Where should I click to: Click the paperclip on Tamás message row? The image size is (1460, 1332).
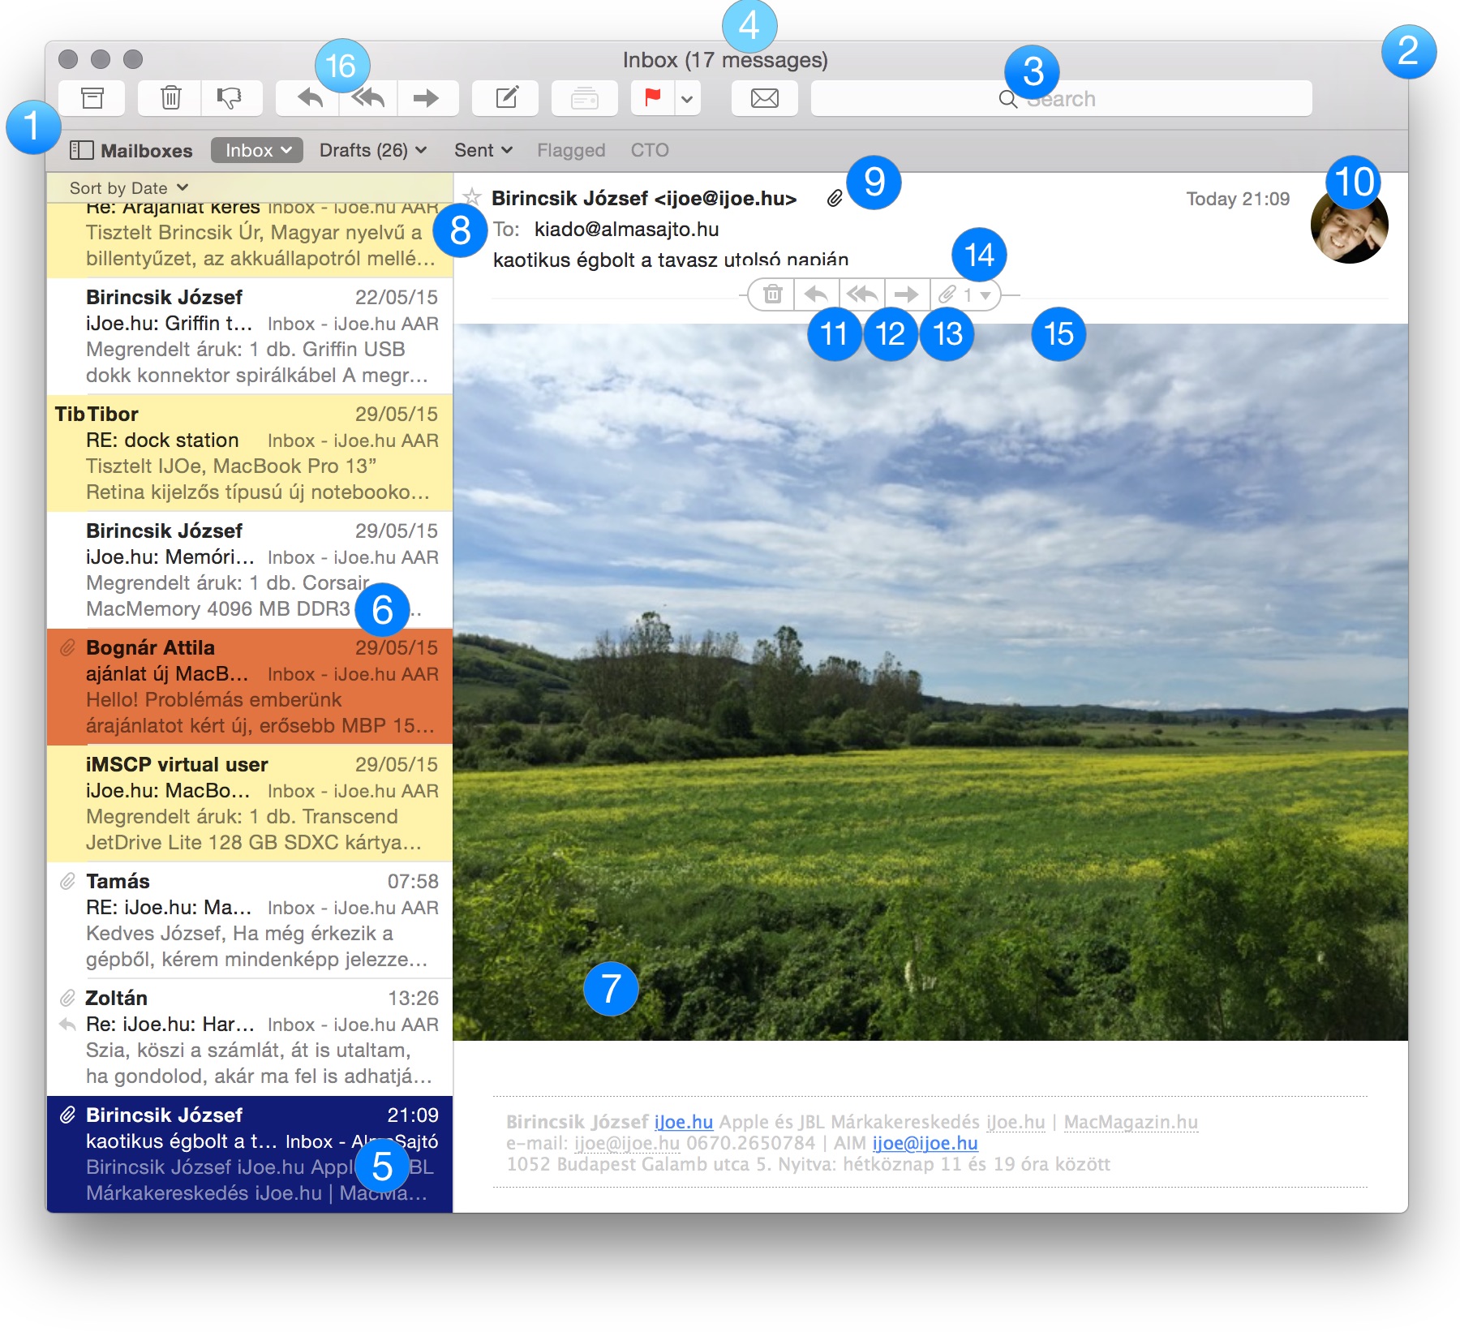68,882
